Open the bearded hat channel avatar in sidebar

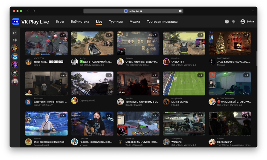click(x=15, y=73)
